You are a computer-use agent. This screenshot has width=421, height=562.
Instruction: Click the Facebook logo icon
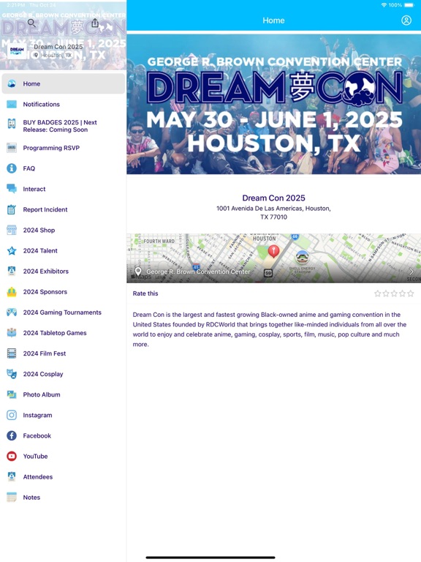tap(12, 435)
